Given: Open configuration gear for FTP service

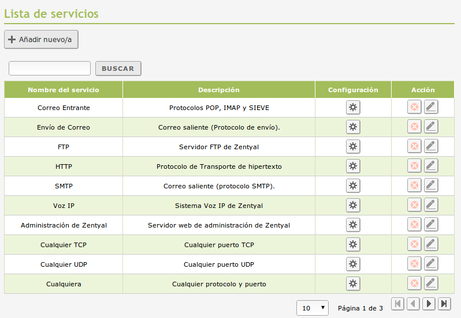Looking at the screenshot, I should (x=353, y=146).
